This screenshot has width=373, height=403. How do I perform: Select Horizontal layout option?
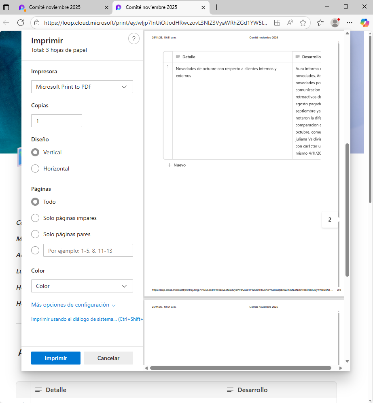point(35,168)
